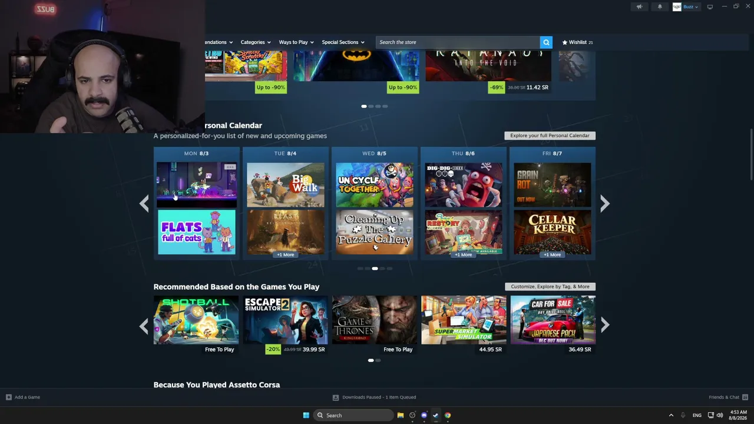Viewport: 754px width, 424px height.
Task: Open the Cellar Keeper game thumbnail
Action: pos(552,233)
